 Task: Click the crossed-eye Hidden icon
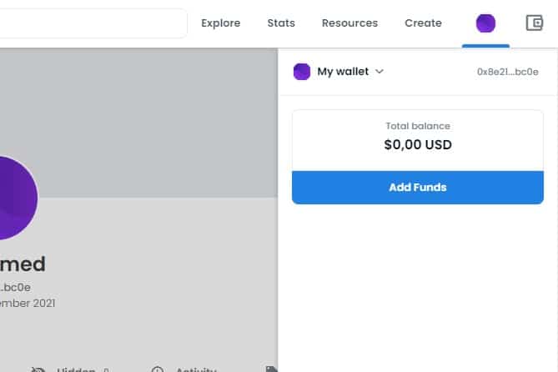[x=38, y=369]
